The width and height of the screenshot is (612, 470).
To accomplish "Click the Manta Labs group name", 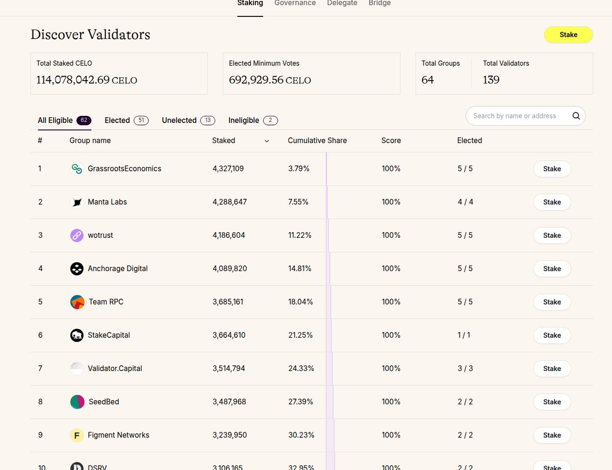I will pos(108,202).
